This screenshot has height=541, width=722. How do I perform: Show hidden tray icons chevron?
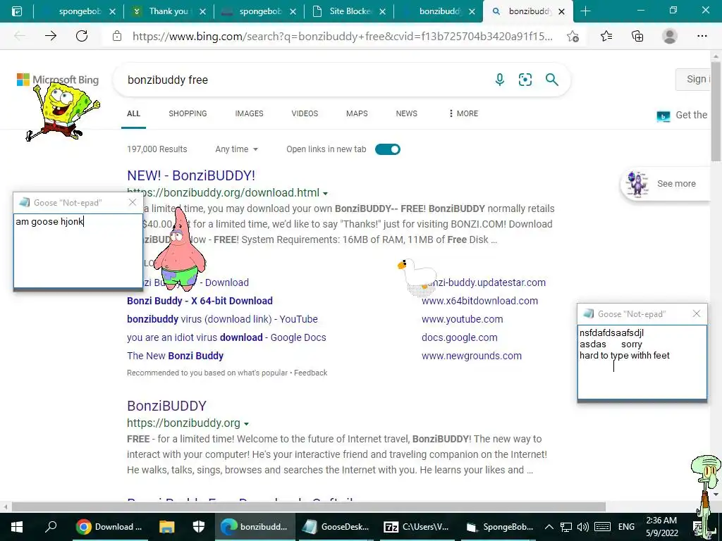coord(549,527)
